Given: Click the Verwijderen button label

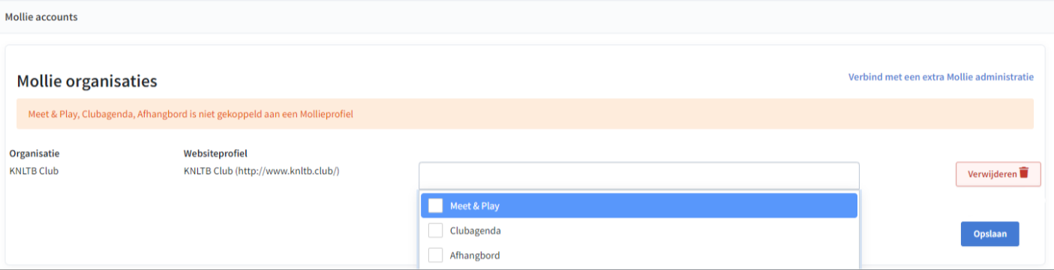Looking at the screenshot, I should (x=992, y=174).
